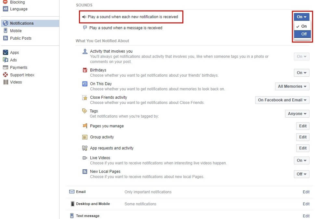Open the All Memories dropdown

[292, 86]
